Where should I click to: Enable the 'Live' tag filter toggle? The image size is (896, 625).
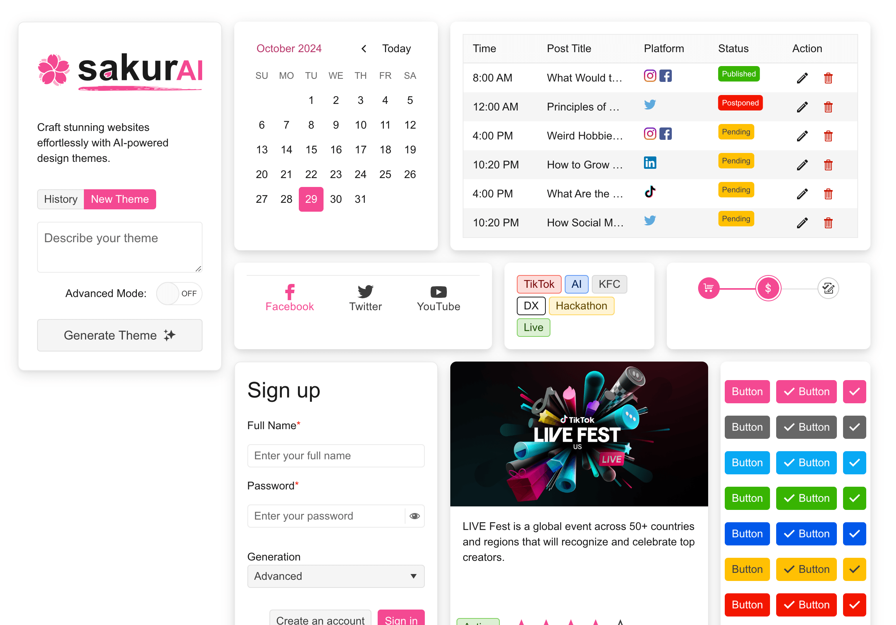click(533, 328)
